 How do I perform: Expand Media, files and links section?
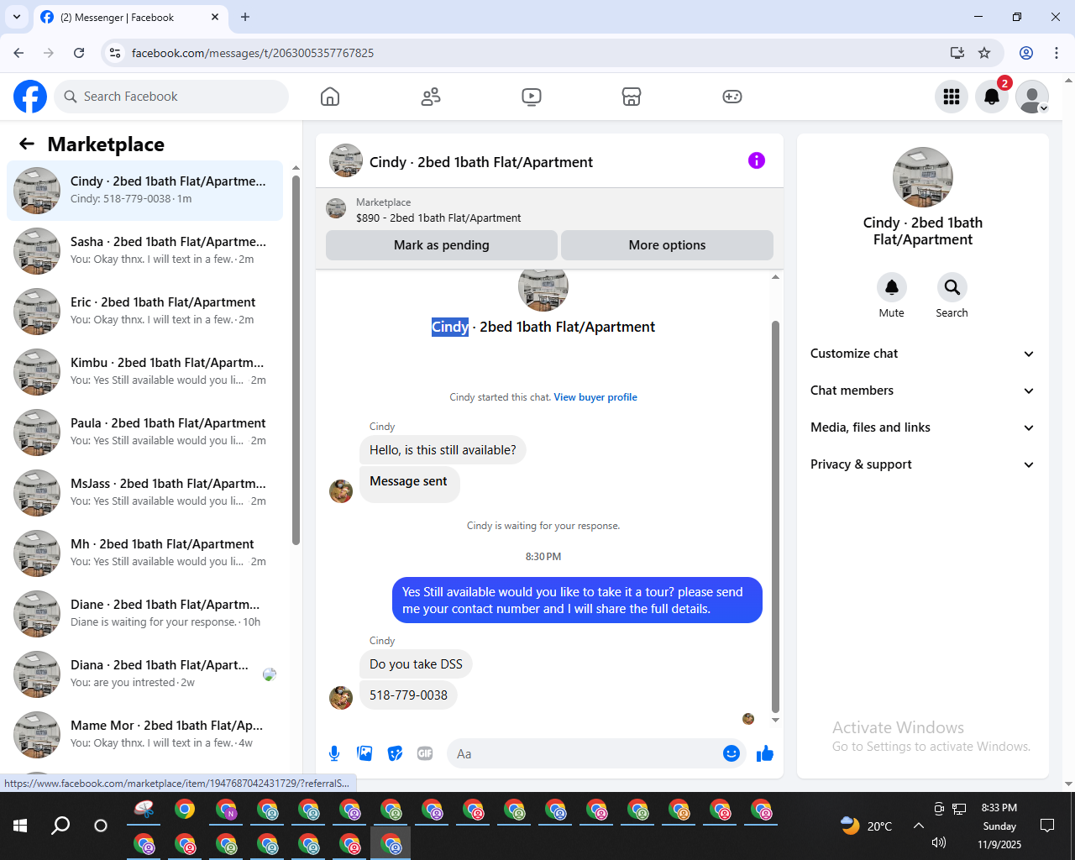[x=922, y=427]
